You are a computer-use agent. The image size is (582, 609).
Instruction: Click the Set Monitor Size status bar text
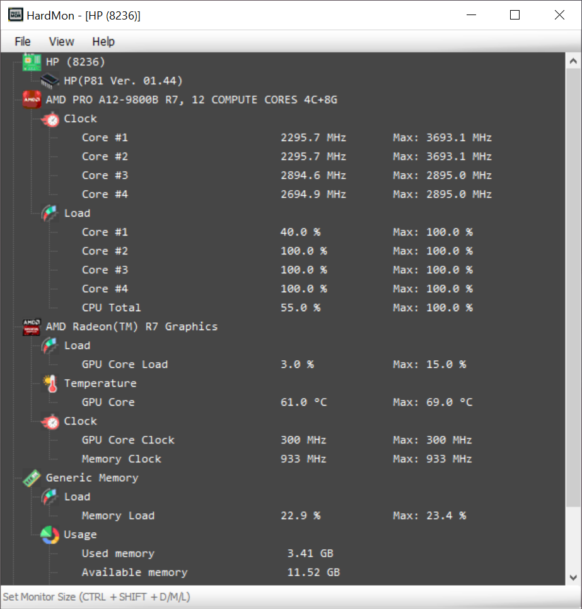tap(96, 597)
